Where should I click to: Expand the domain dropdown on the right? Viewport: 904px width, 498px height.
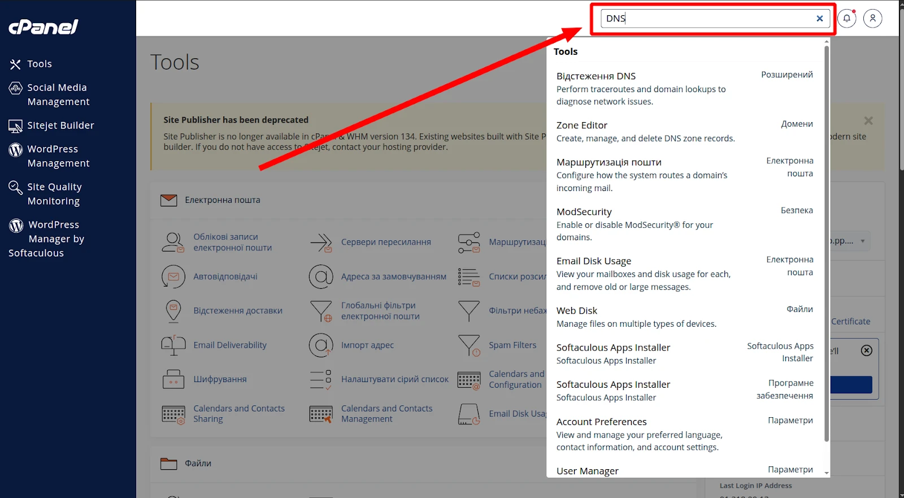coord(862,241)
